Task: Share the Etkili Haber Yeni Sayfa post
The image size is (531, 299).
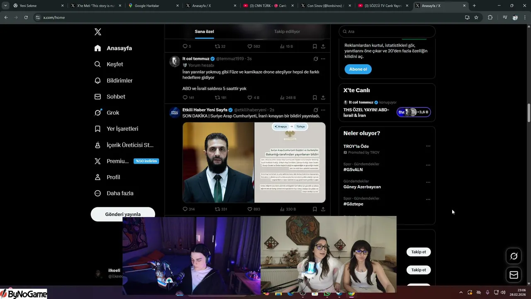Action: [323, 209]
